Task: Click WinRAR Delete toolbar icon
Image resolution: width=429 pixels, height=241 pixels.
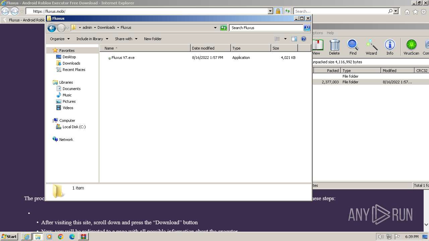Action: (x=334, y=47)
